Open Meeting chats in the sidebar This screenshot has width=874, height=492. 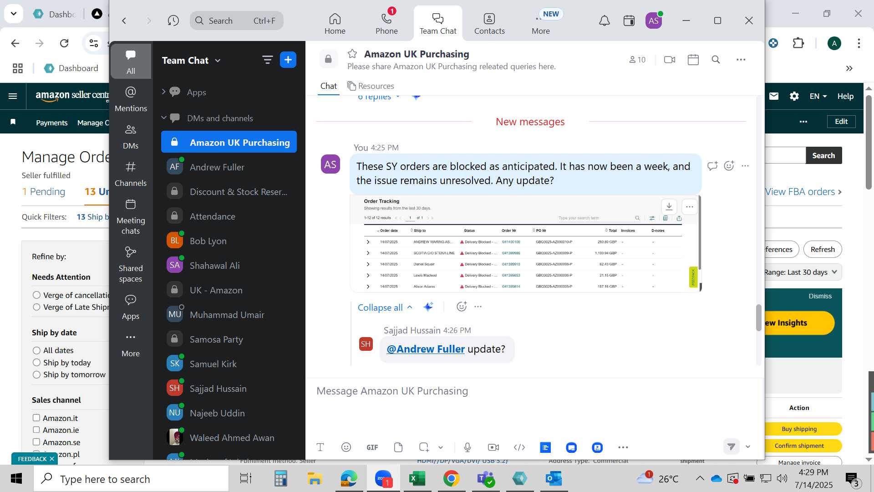[131, 217]
